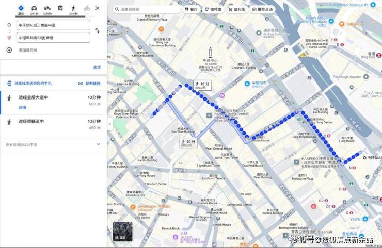Viewport: 382px width, 248px height.
Task: Select the Best travel mode tab
Action: pos(21,10)
